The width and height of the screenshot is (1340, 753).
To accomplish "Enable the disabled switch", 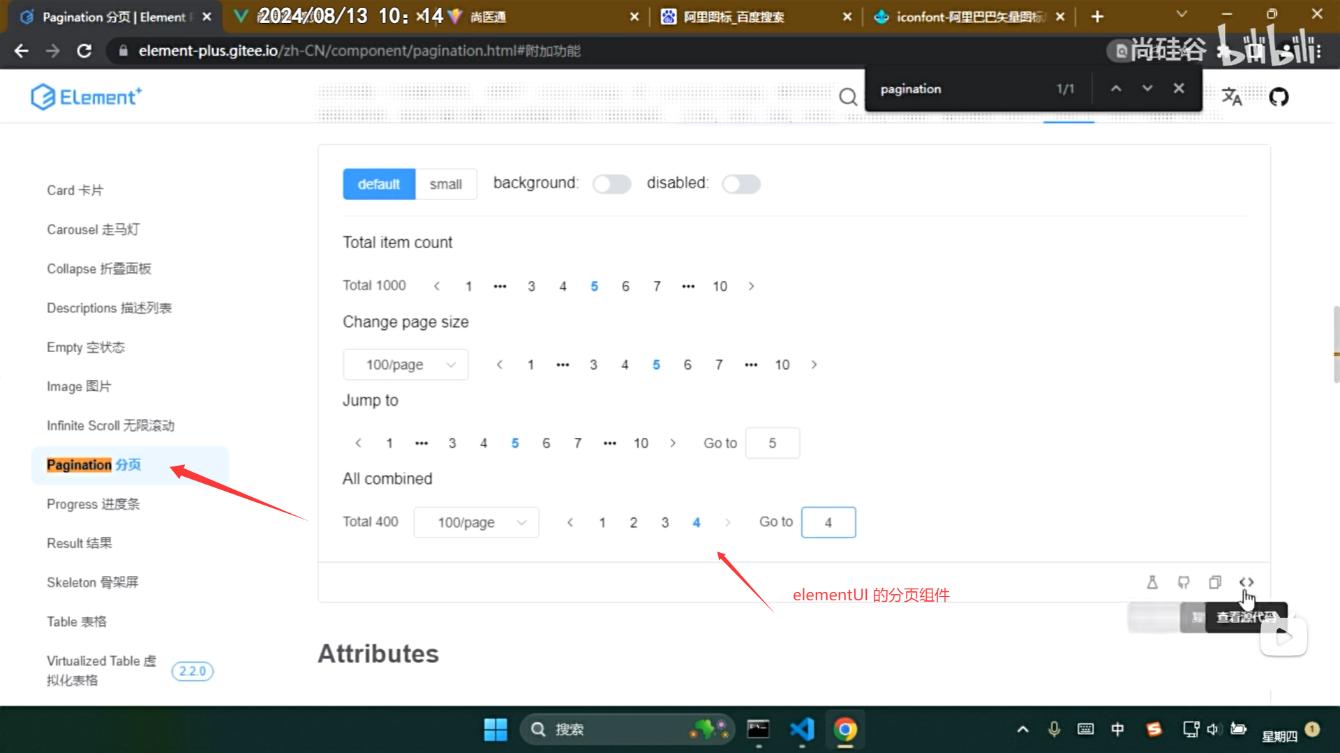I will (740, 184).
